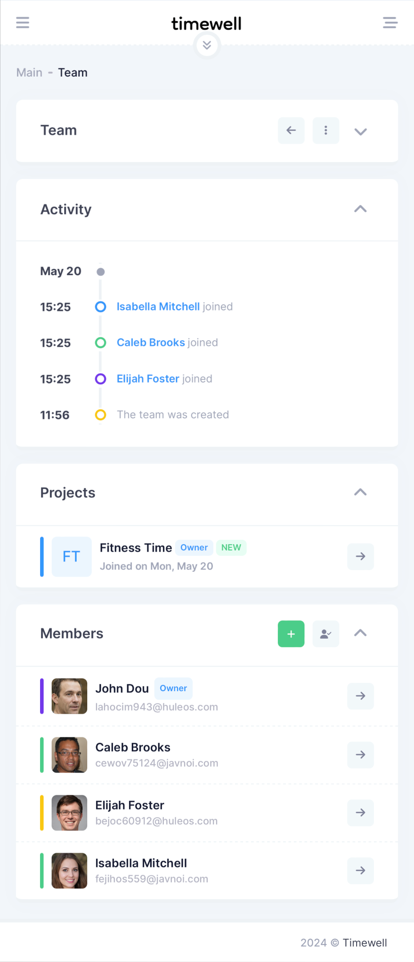This screenshot has width=414, height=962.
Task: Open John Dou's details arrow
Action: point(361,696)
